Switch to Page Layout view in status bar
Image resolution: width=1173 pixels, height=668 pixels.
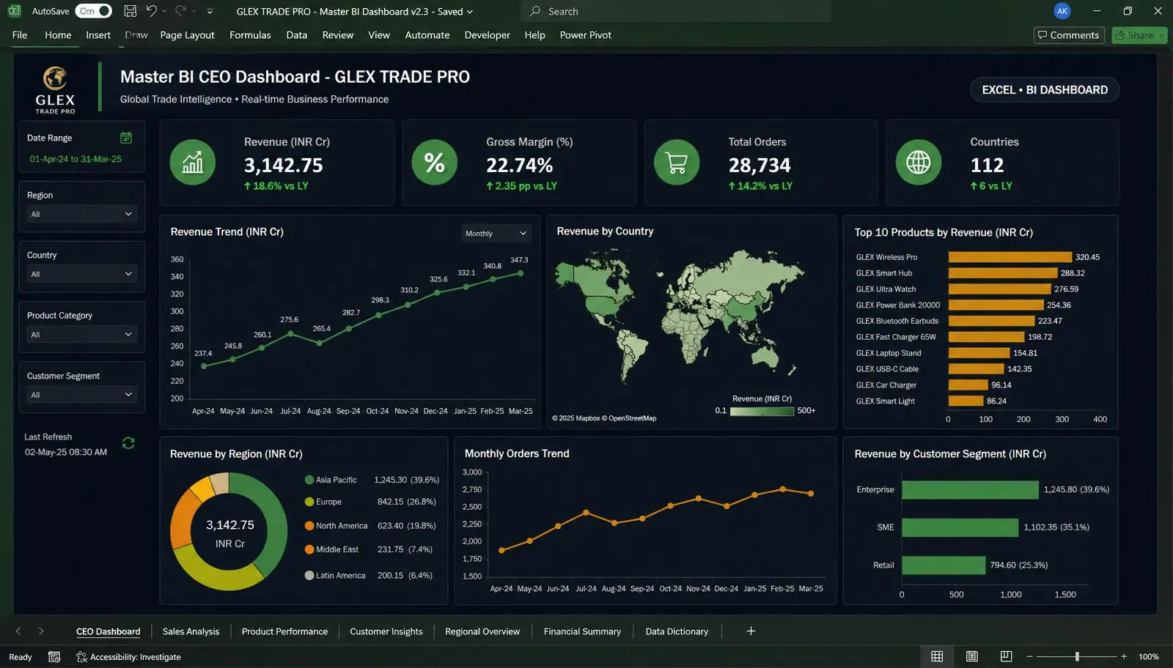tap(972, 656)
